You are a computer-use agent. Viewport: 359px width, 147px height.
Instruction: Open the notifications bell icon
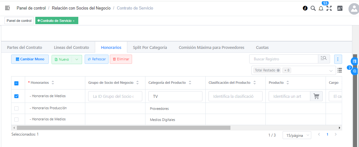click(321, 9)
